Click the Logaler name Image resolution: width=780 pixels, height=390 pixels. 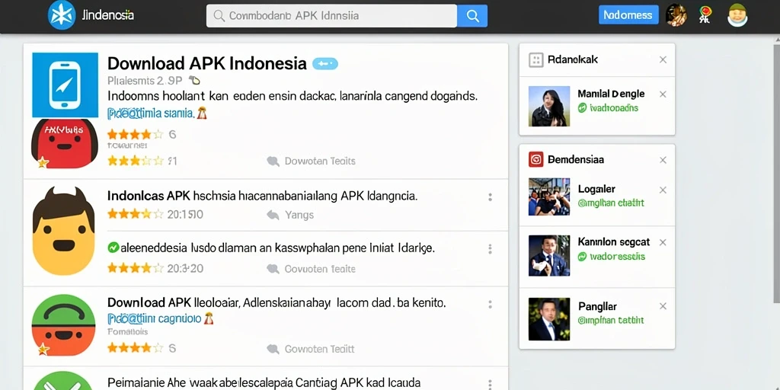(596, 189)
